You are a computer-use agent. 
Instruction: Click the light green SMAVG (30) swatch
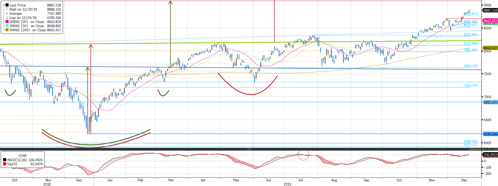[7, 26]
